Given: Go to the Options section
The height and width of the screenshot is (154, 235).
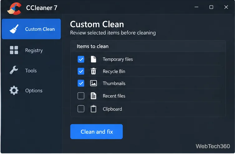Looking at the screenshot, I should pyautogui.click(x=31, y=91).
